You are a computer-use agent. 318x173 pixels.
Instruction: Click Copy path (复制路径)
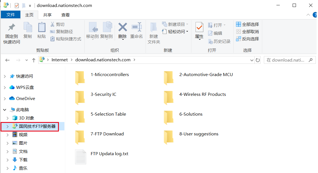click(x=61, y=31)
